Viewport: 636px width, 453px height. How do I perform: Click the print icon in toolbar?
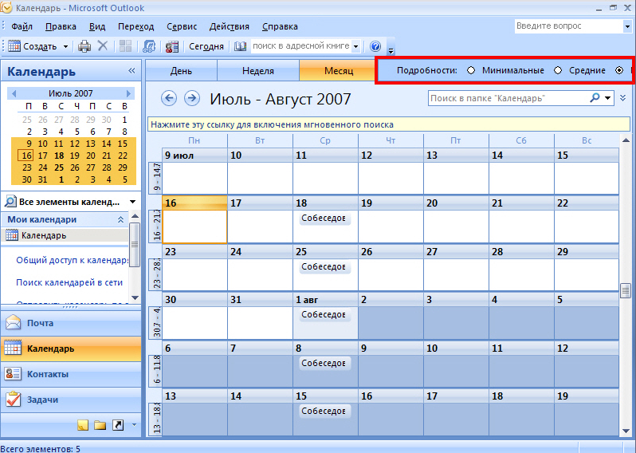pos(84,46)
